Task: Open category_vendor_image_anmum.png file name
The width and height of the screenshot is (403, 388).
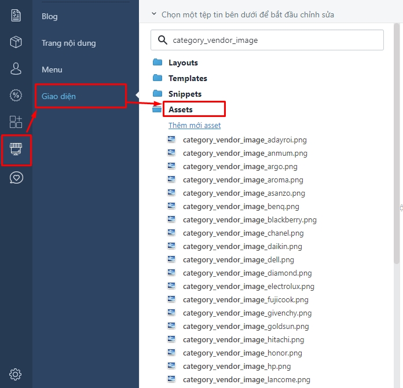Action: (245, 153)
